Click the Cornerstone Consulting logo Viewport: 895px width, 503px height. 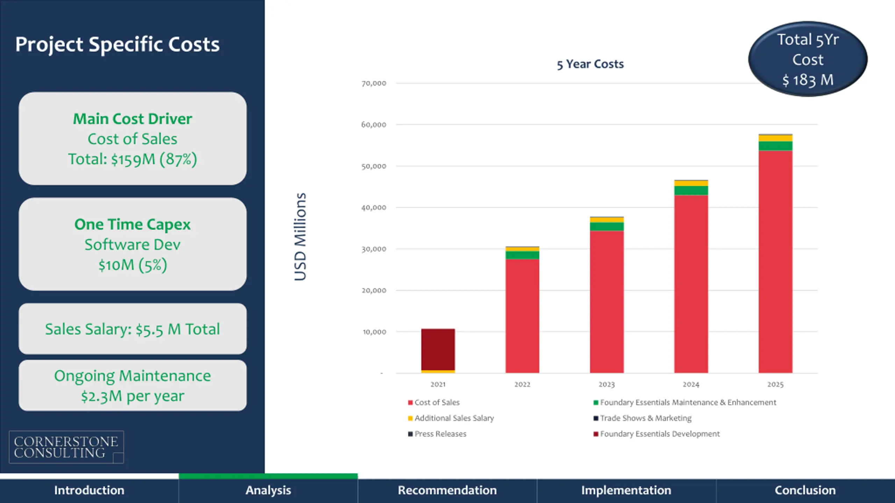tap(66, 447)
